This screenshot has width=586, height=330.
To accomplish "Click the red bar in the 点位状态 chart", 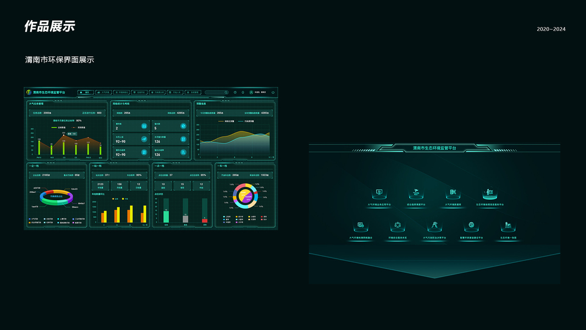I will coord(205,221).
